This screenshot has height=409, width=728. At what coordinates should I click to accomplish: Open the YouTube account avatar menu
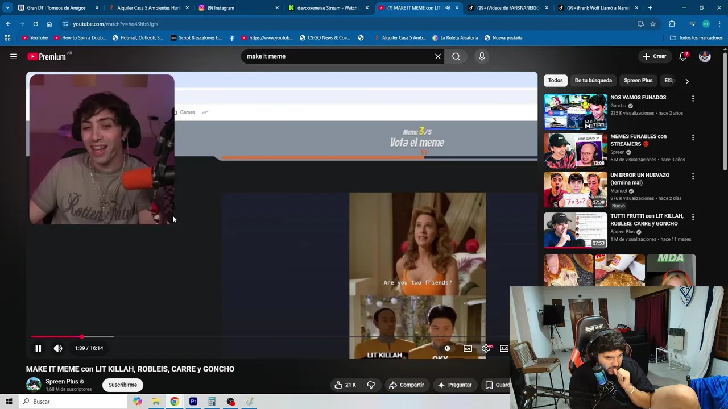point(705,56)
